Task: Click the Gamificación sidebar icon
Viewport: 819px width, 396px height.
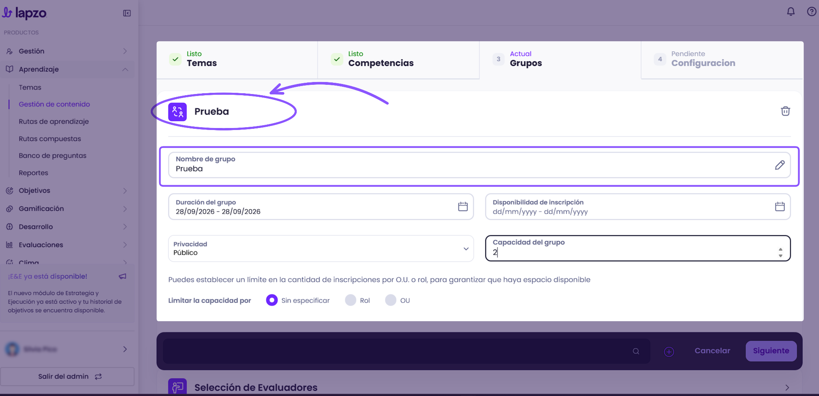Action: [10, 209]
